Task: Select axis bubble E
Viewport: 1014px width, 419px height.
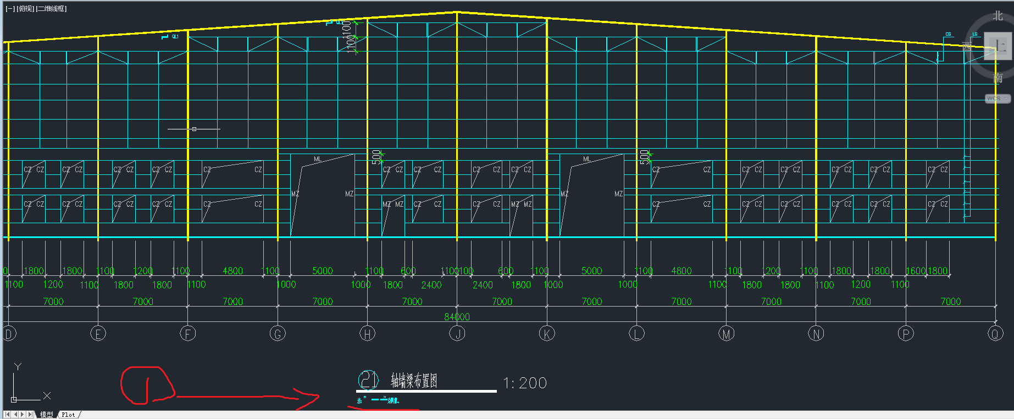Action: [x=98, y=333]
